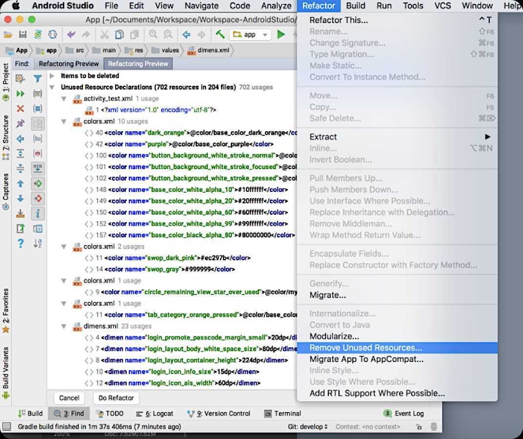Click the Cancel button
The width and height of the screenshot is (523, 439).
69,398
